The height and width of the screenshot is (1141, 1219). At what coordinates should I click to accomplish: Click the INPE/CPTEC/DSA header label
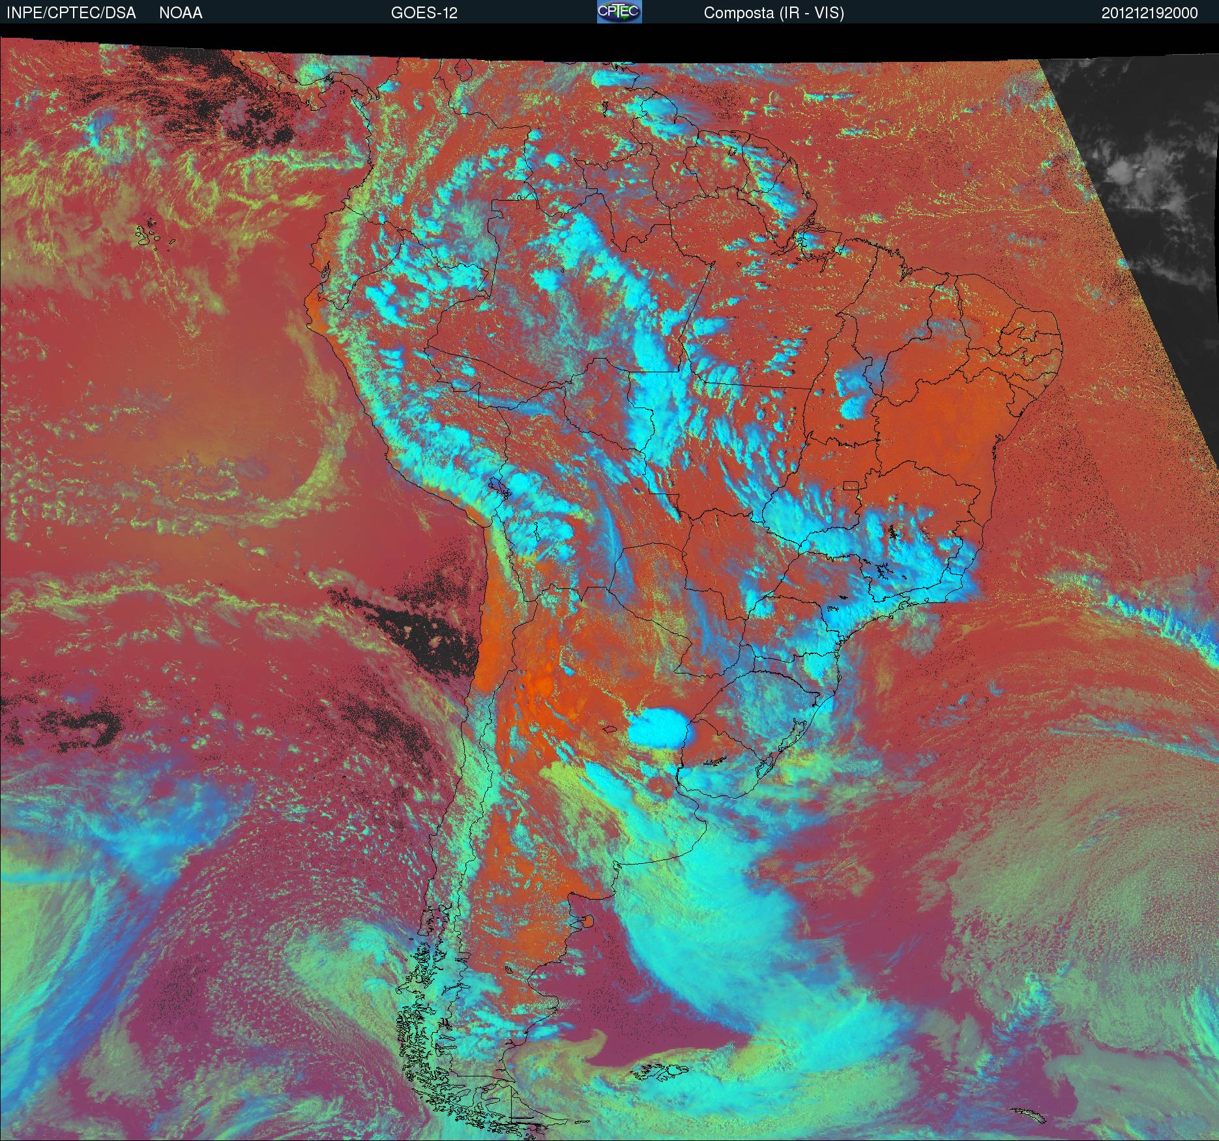tap(71, 13)
